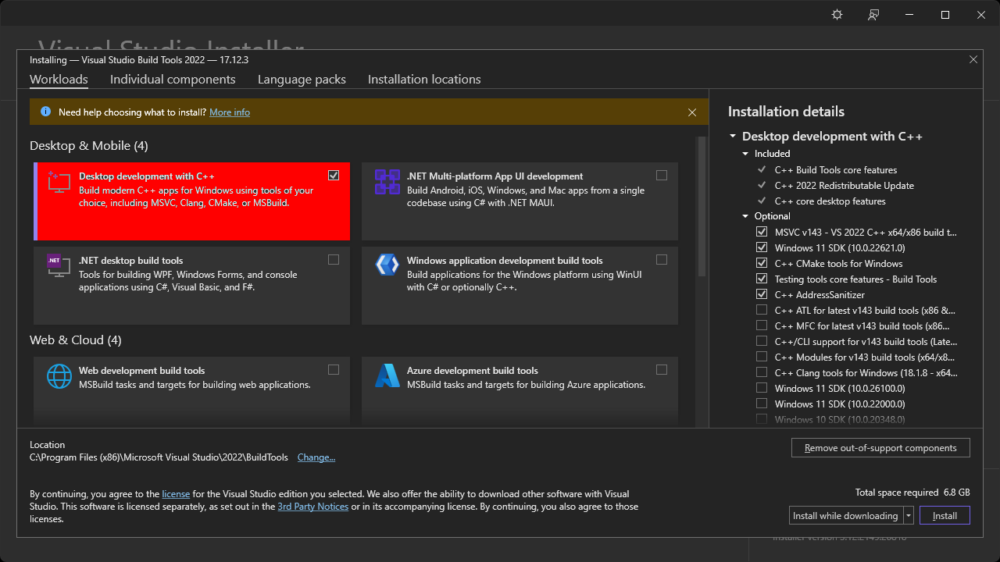Switch to the Individual components tab
This screenshot has height=562, width=1000.
click(173, 80)
